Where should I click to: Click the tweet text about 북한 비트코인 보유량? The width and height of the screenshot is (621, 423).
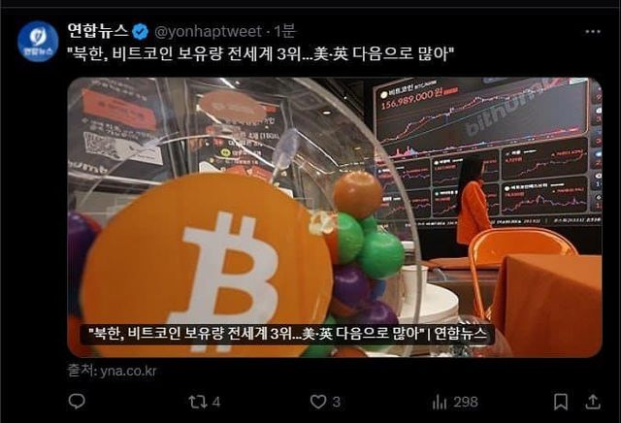[261, 53]
